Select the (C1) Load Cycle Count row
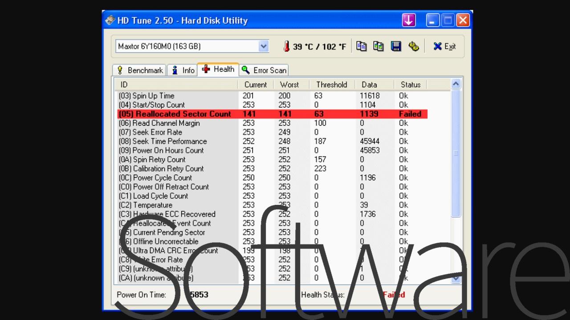The width and height of the screenshot is (570, 320). coord(272,196)
